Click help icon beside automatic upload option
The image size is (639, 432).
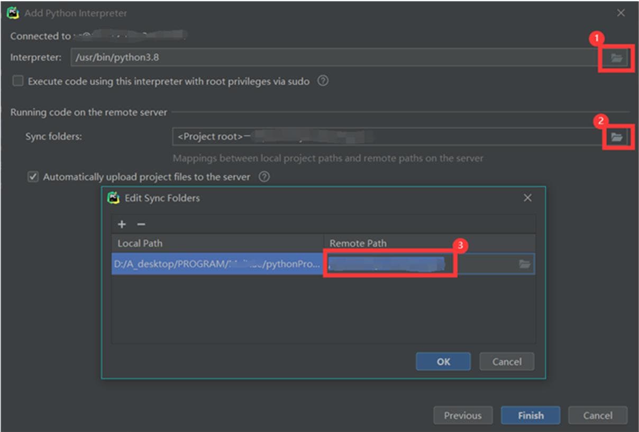(264, 177)
